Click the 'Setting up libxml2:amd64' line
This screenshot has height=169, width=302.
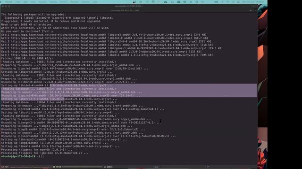pyautogui.click(x=60, y=146)
